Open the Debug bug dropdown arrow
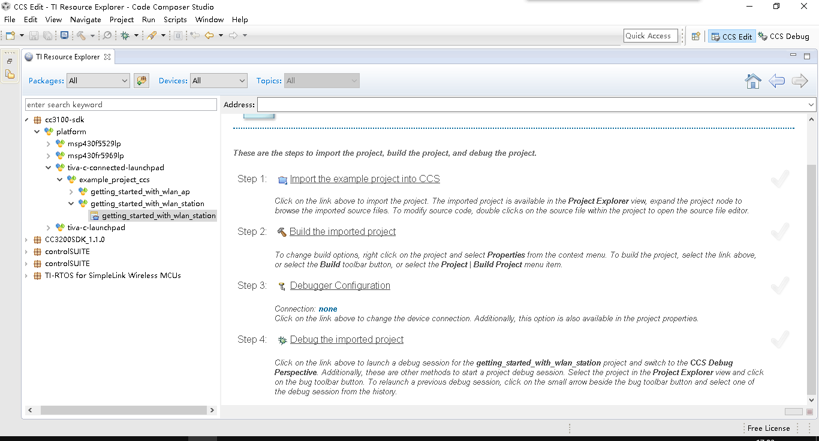 (136, 36)
